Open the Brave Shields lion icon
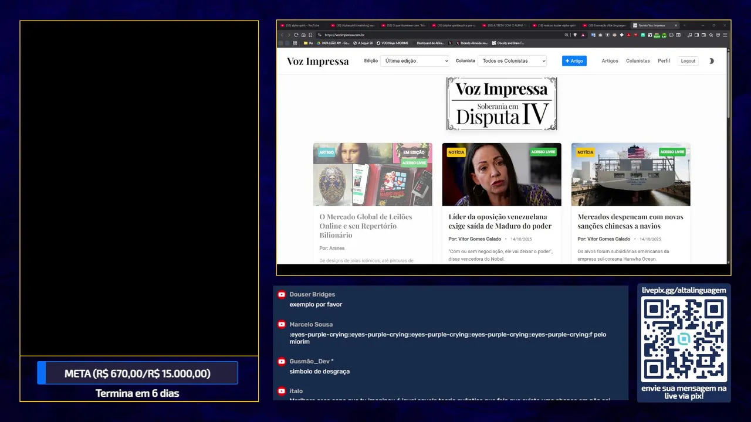 pos(575,35)
